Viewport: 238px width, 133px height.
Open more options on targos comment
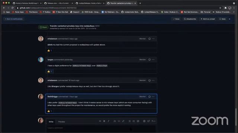pos(153,60)
